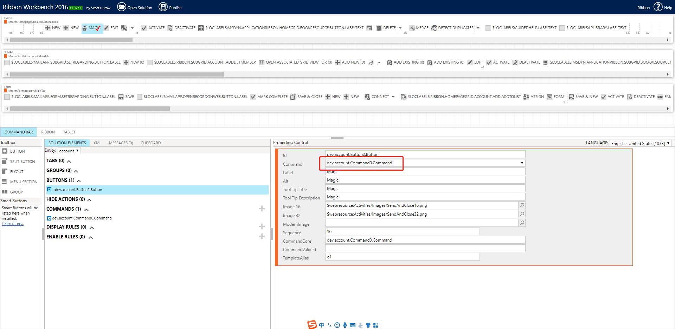The image size is (675, 329).
Task: Pick the MENU SECTION control from the Toolbox
Action: click(x=20, y=182)
